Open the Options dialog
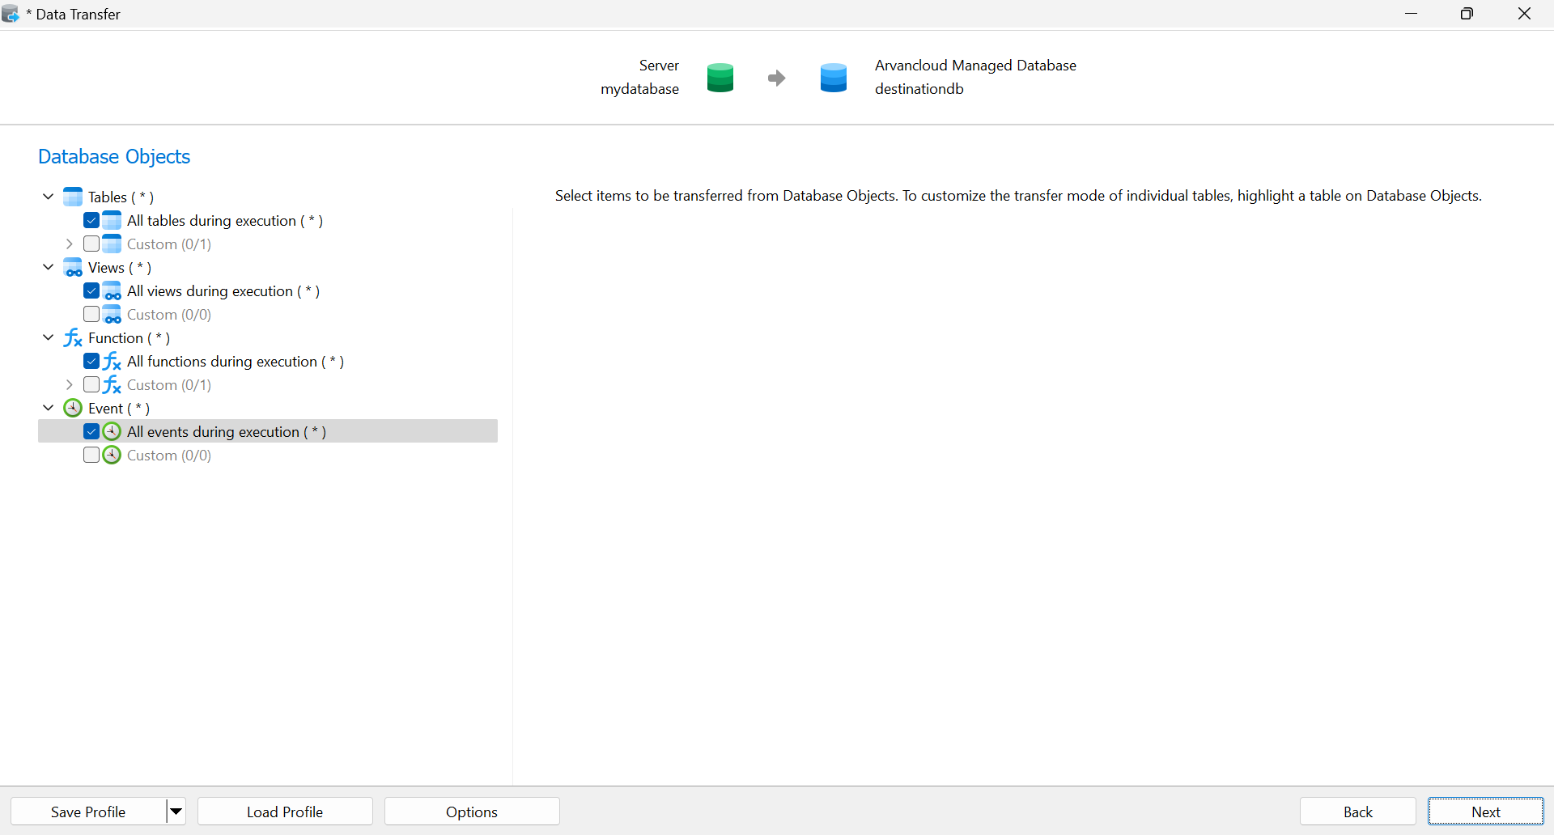Image resolution: width=1554 pixels, height=835 pixels. coord(472,812)
